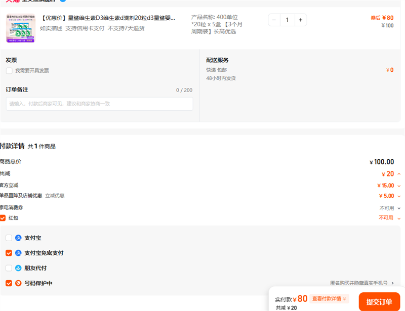Uncheck the 支付宝免密支付 option
This screenshot has height=311, width=405.
coord(9,253)
